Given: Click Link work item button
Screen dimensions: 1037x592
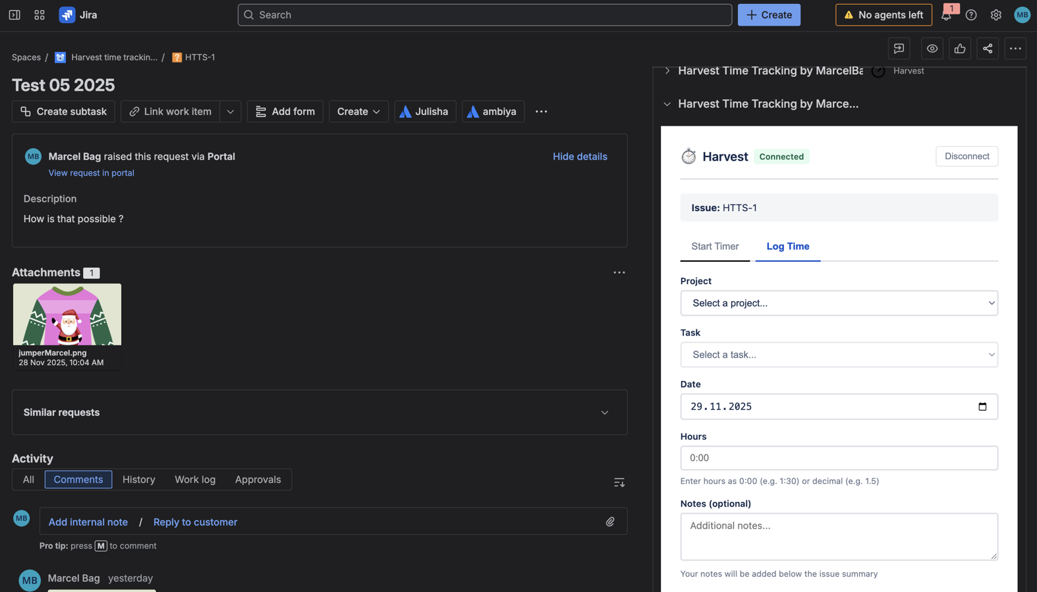Looking at the screenshot, I should click(170, 112).
